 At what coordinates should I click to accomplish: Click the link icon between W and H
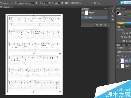coord(12,3)
